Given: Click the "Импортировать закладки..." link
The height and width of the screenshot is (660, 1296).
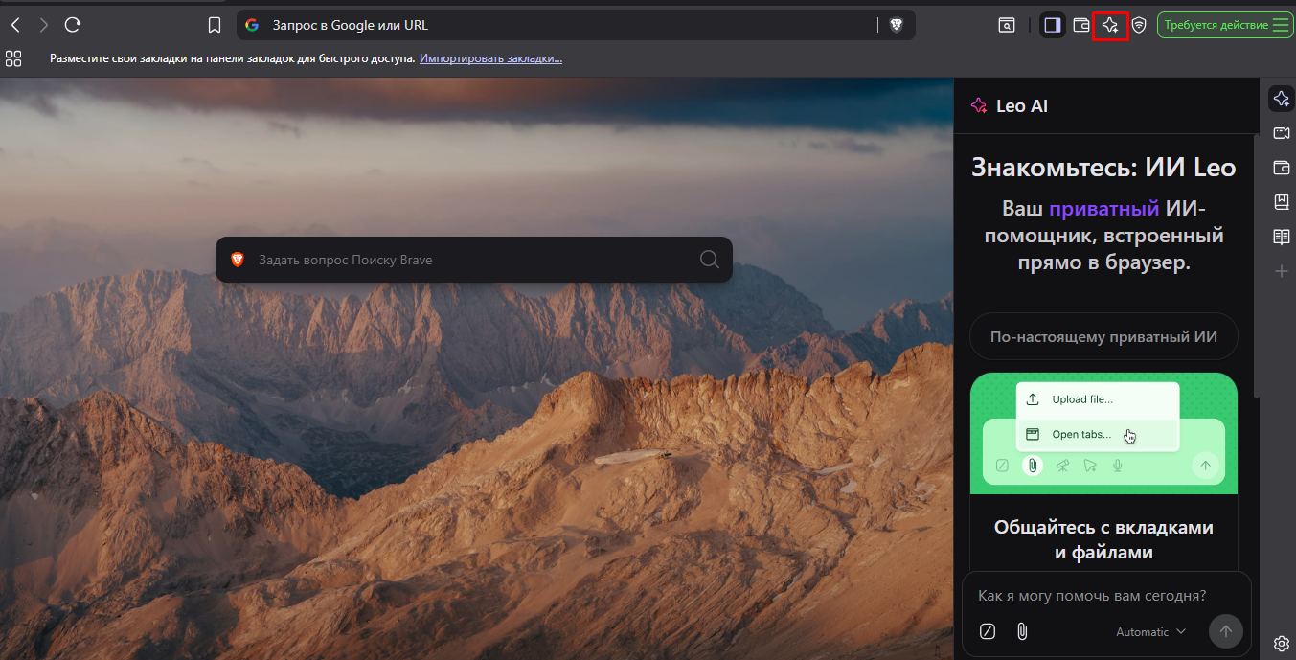Looking at the screenshot, I should pyautogui.click(x=490, y=58).
